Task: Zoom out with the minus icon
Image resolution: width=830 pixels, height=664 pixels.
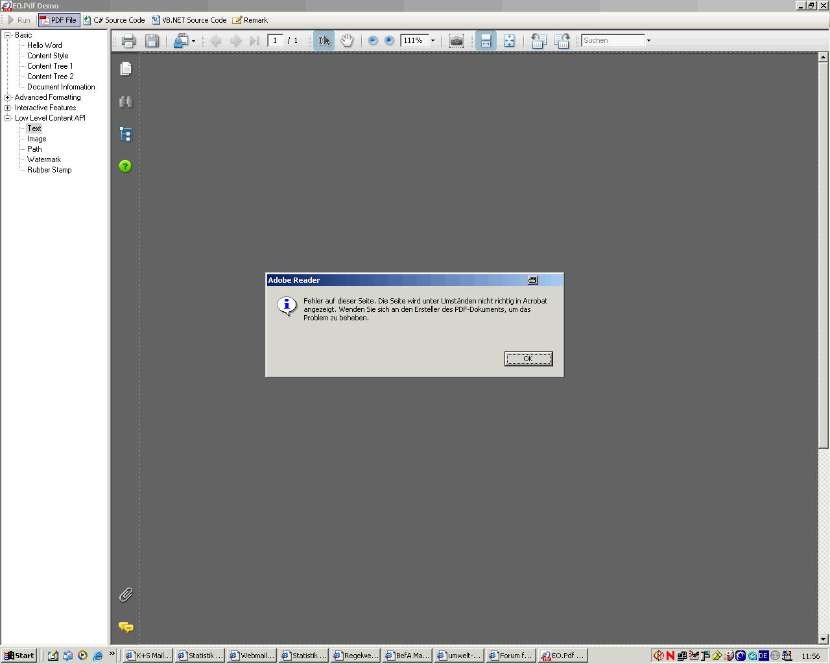Action: 373,41
